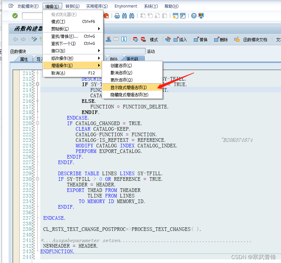
Task: Click the 模式 toolbar button
Action: pyautogui.click(x=154, y=40)
